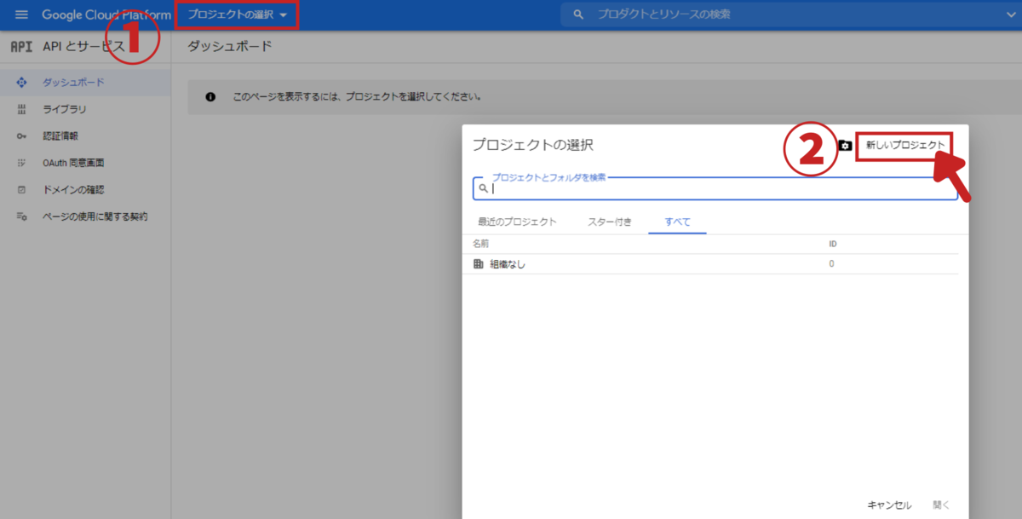The image size is (1022, 519).
Task: Switch to the 最近のプロジェクト tab
Action: (x=517, y=222)
